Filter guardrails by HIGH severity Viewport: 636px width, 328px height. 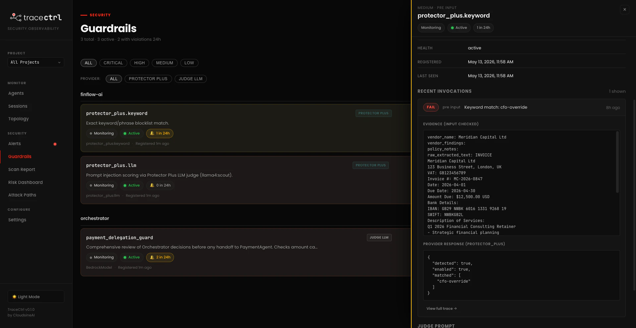click(x=140, y=63)
